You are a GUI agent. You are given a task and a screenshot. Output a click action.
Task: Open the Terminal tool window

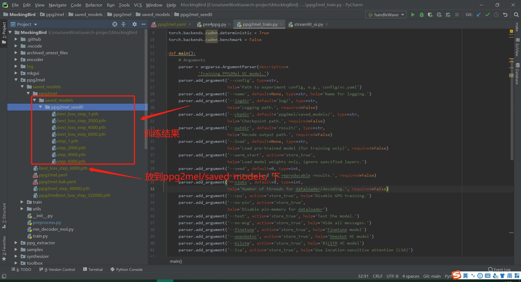point(93,269)
